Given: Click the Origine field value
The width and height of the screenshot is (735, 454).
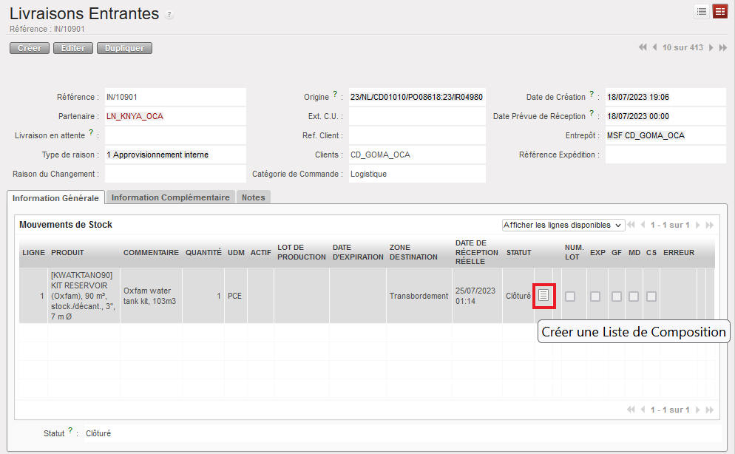Looking at the screenshot, I should pyautogui.click(x=416, y=97).
